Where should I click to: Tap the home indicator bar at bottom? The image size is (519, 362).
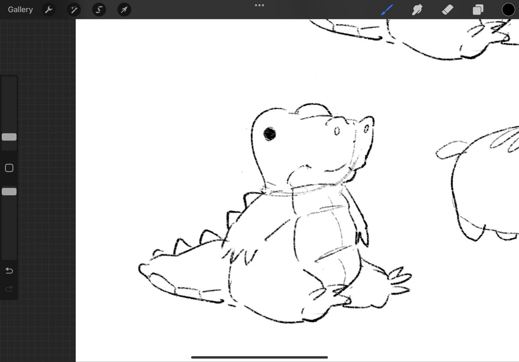[259, 357]
